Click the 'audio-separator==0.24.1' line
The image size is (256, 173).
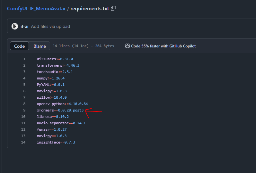pyautogui.click(x=61, y=123)
